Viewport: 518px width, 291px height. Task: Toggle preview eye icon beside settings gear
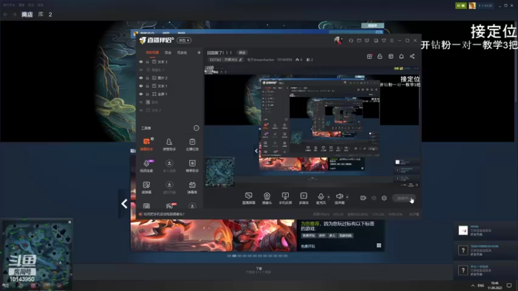pyautogui.click(x=374, y=198)
